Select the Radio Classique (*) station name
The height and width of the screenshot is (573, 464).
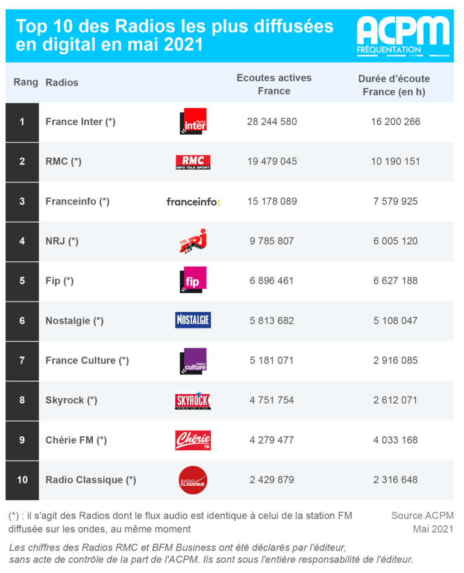click(90, 480)
